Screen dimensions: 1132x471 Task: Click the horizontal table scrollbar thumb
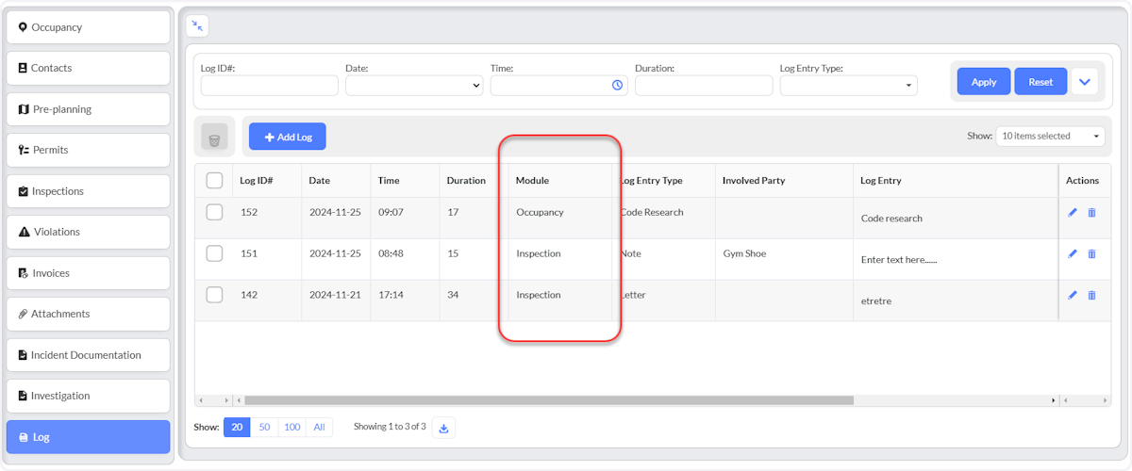pos(549,400)
